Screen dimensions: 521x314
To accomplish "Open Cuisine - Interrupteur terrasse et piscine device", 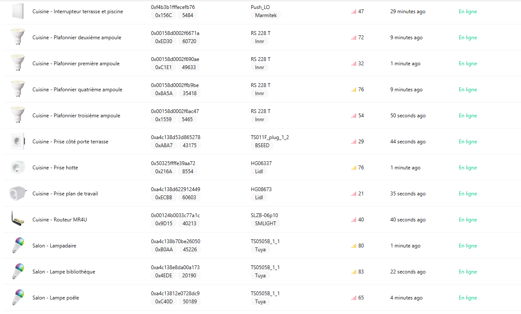I will tap(77, 12).
